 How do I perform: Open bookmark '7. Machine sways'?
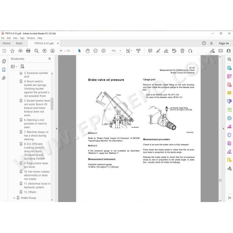click(36, 136)
